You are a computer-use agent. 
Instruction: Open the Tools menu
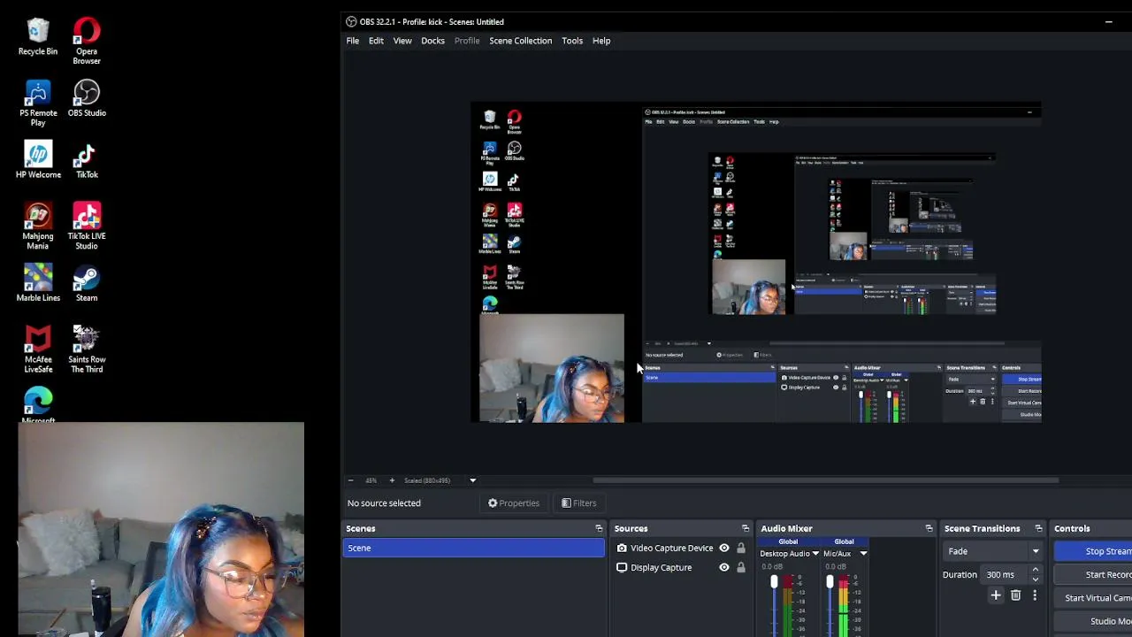point(572,41)
